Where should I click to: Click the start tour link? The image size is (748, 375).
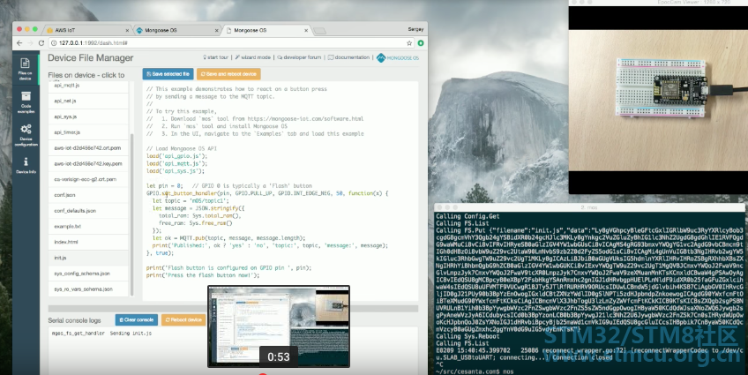(x=215, y=57)
